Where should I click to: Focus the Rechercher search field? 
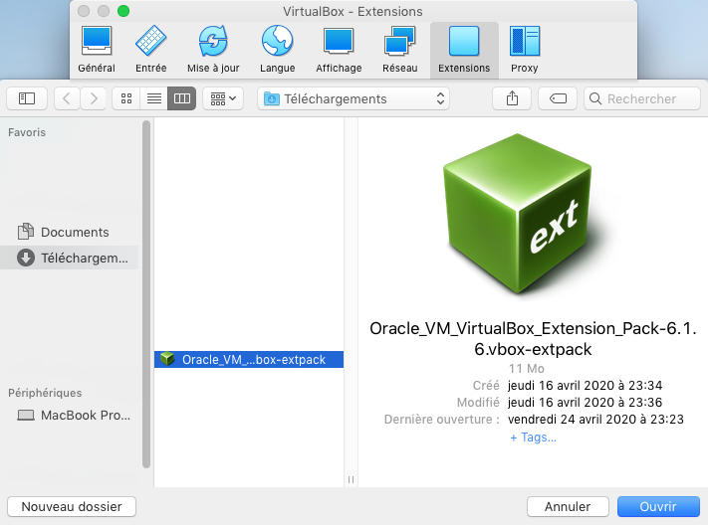tap(642, 98)
